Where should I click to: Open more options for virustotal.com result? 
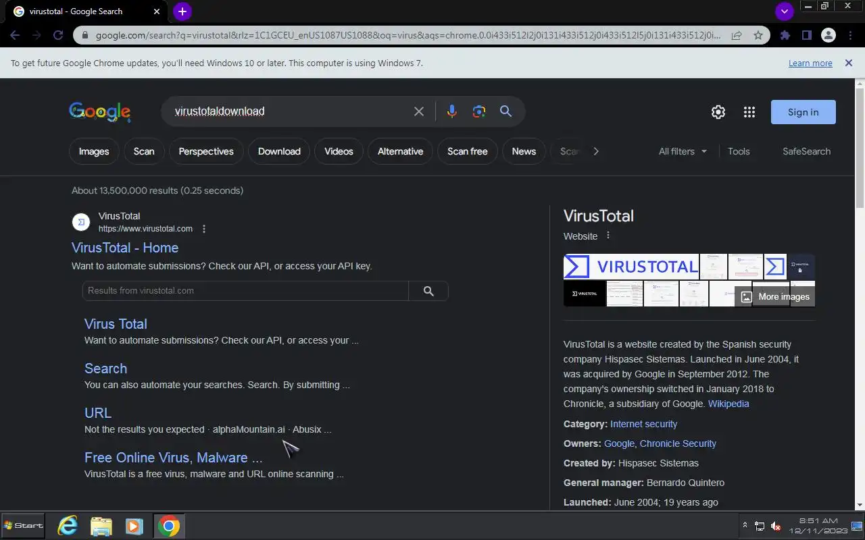click(x=204, y=229)
